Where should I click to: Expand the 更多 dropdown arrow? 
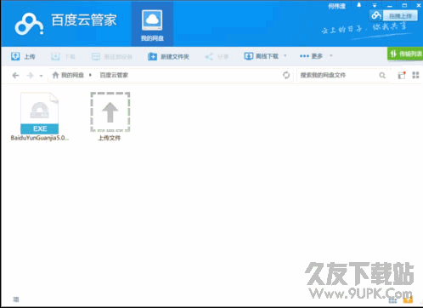click(x=330, y=55)
